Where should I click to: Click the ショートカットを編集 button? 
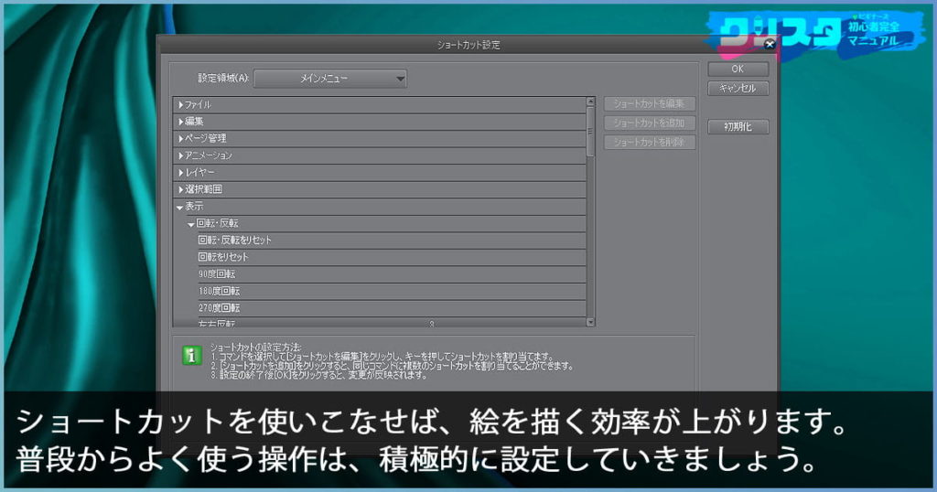click(x=650, y=104)
